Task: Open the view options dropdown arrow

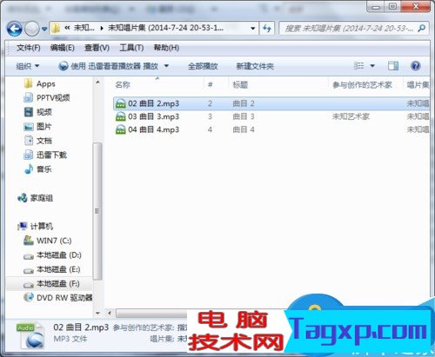Action: coord(372,66)
